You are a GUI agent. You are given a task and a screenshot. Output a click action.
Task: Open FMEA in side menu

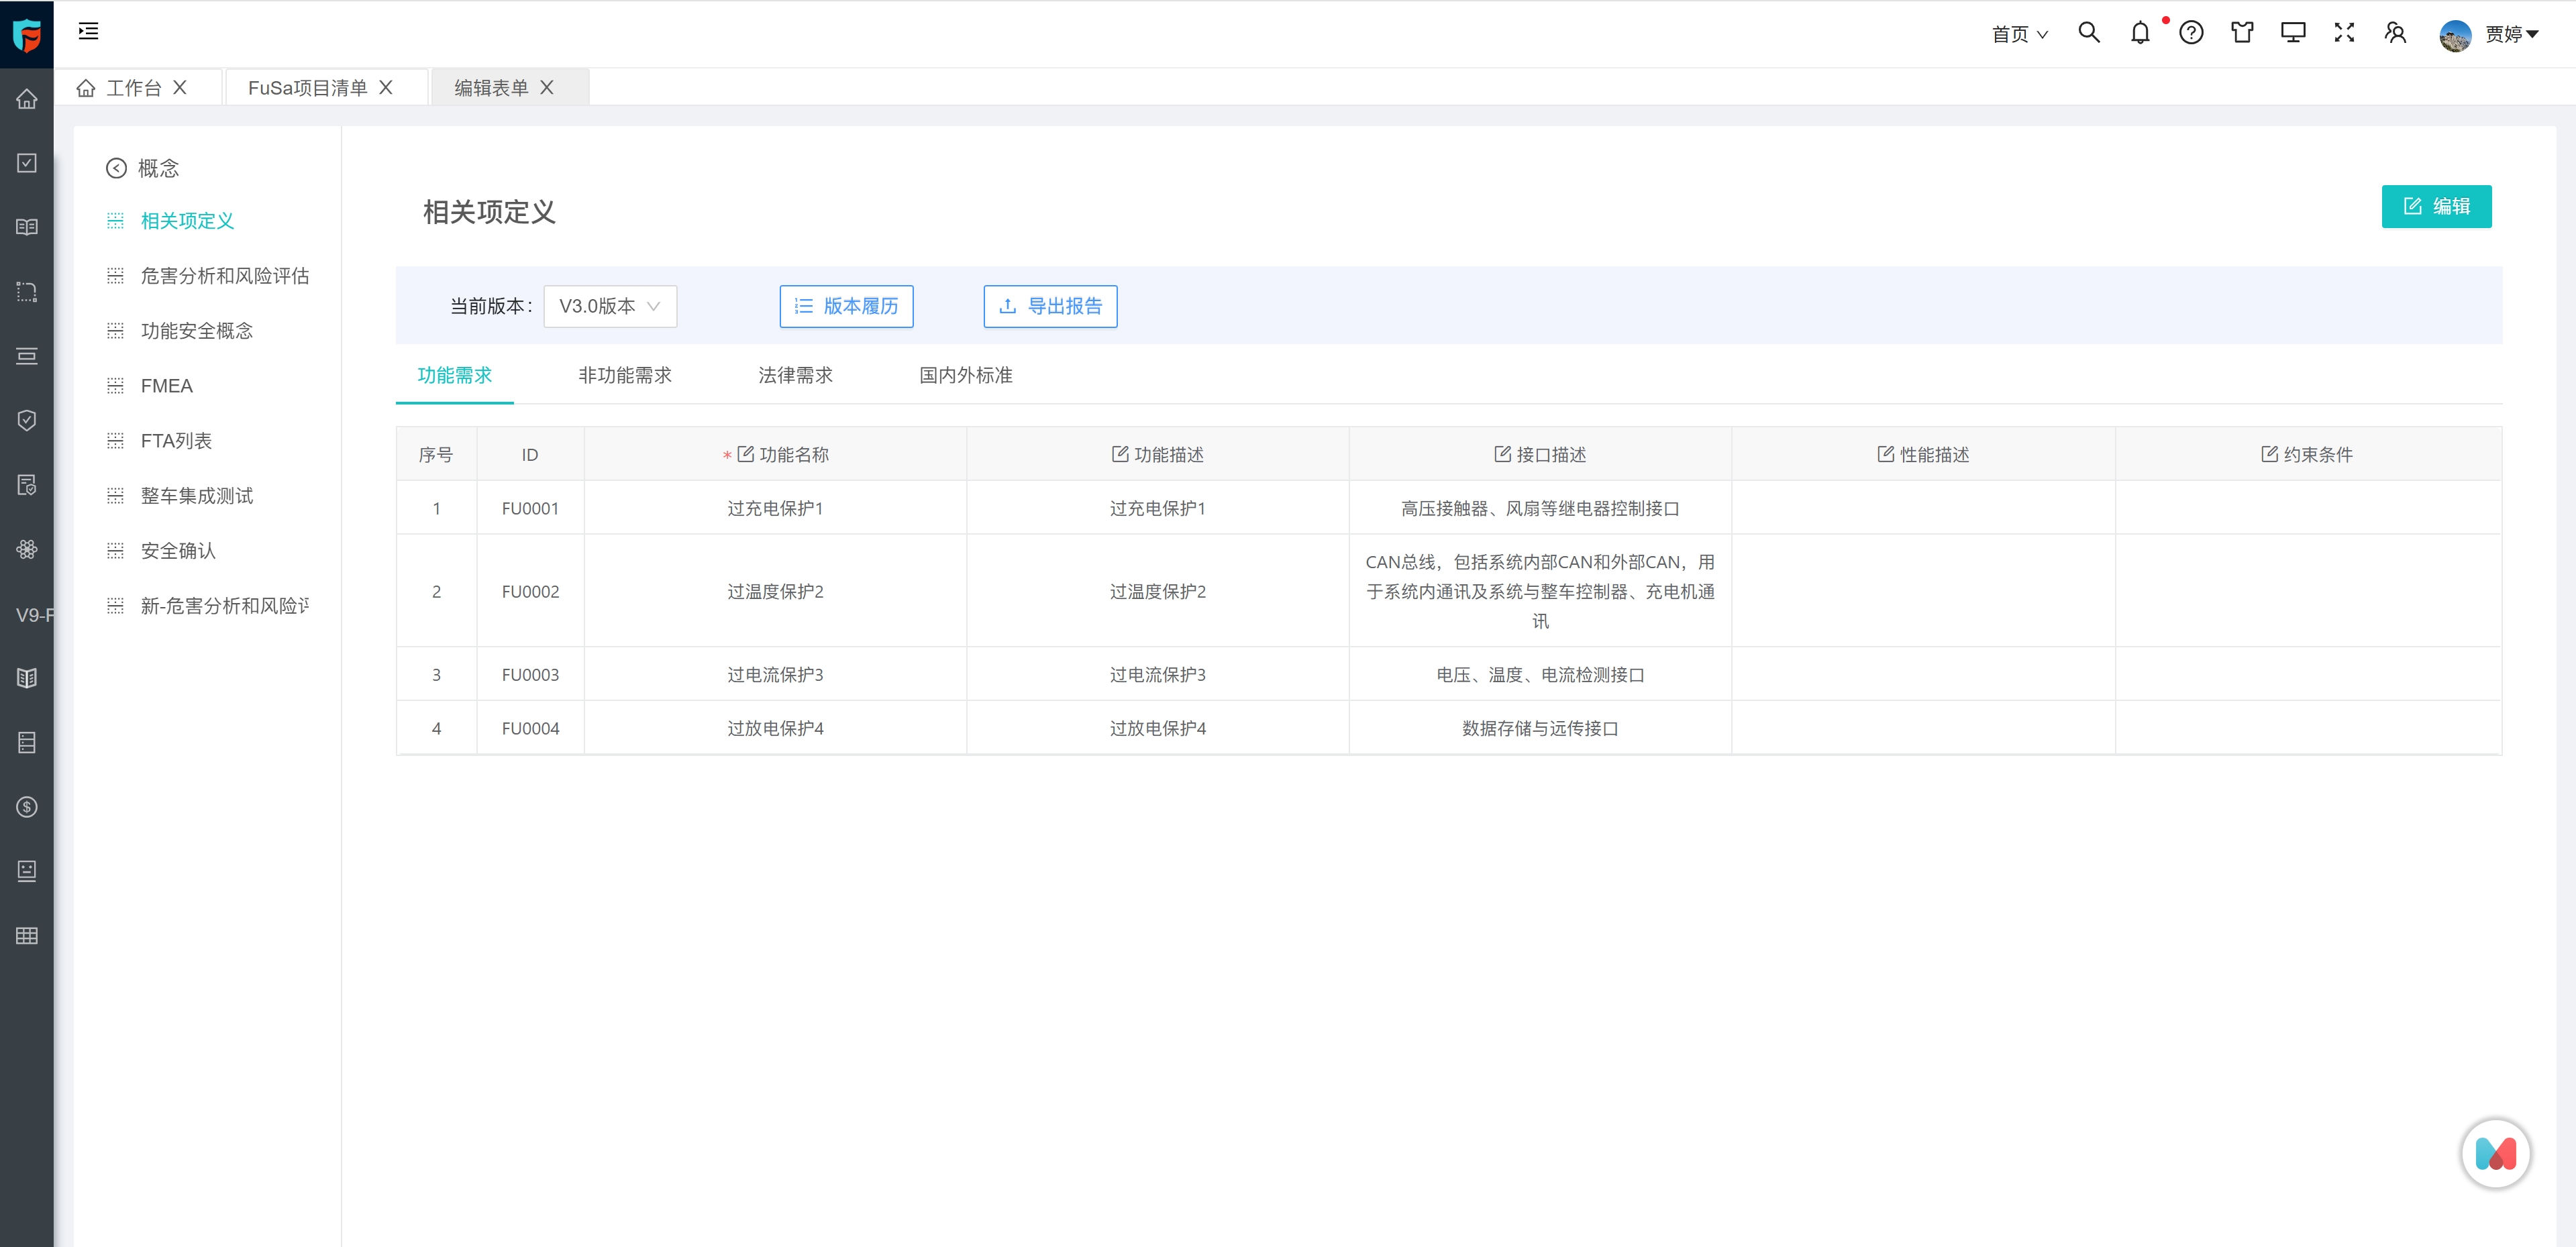tap(166, 385)
